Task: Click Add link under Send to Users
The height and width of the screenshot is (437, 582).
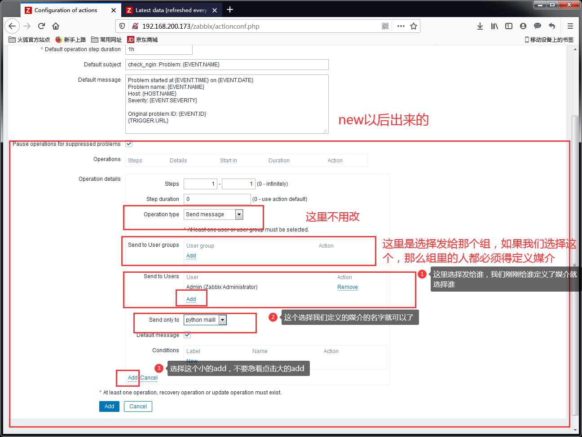Action: pyautogui.click(x=191, y=299)
